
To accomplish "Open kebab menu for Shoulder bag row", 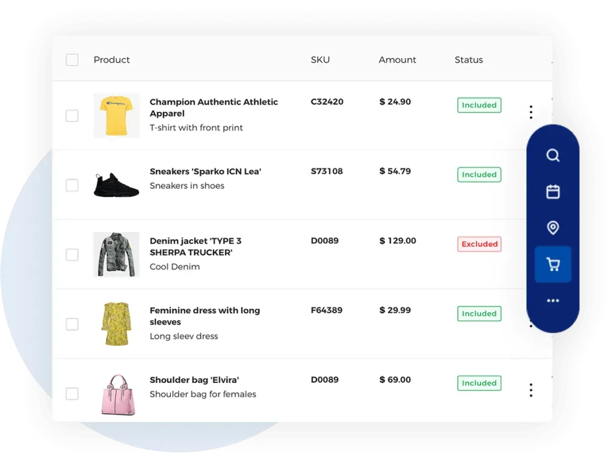I will pyautogui.click(x=531, y=390).
